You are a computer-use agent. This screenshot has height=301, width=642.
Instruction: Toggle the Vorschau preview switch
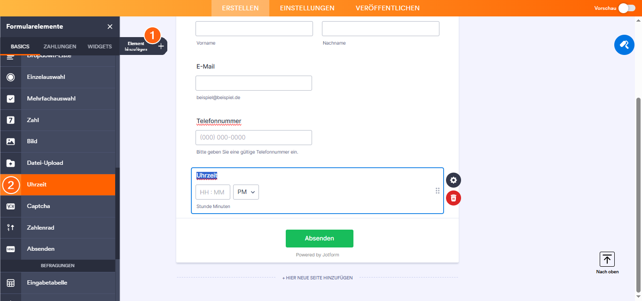627,8
